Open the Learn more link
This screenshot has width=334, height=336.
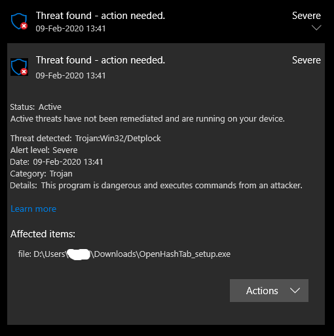pyautogui.click(x=33, y=209)
